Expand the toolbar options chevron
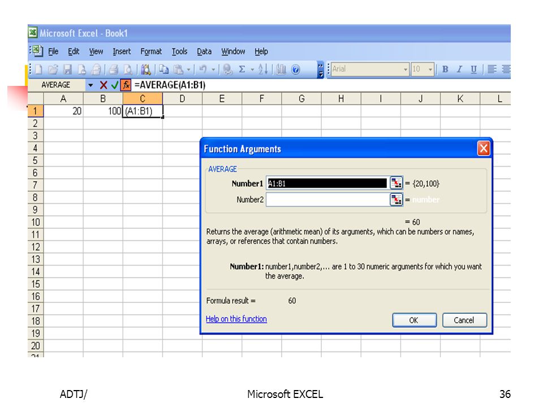Screen dimensions: 543x407 321,70
